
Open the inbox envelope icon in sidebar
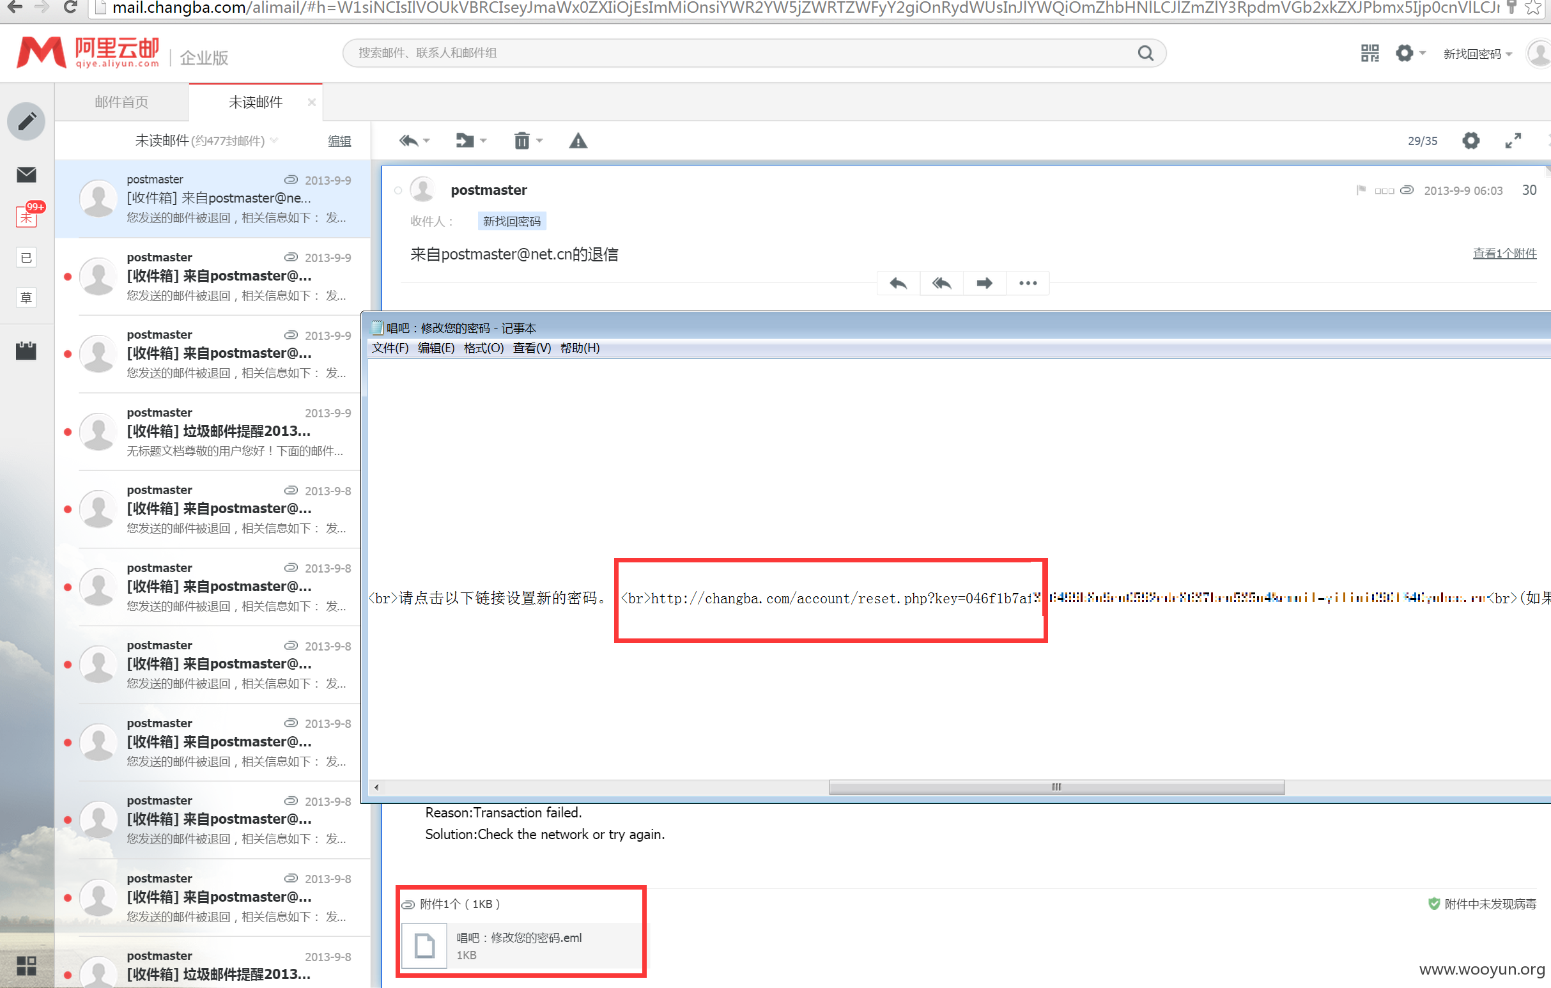[x=26, y=174]
